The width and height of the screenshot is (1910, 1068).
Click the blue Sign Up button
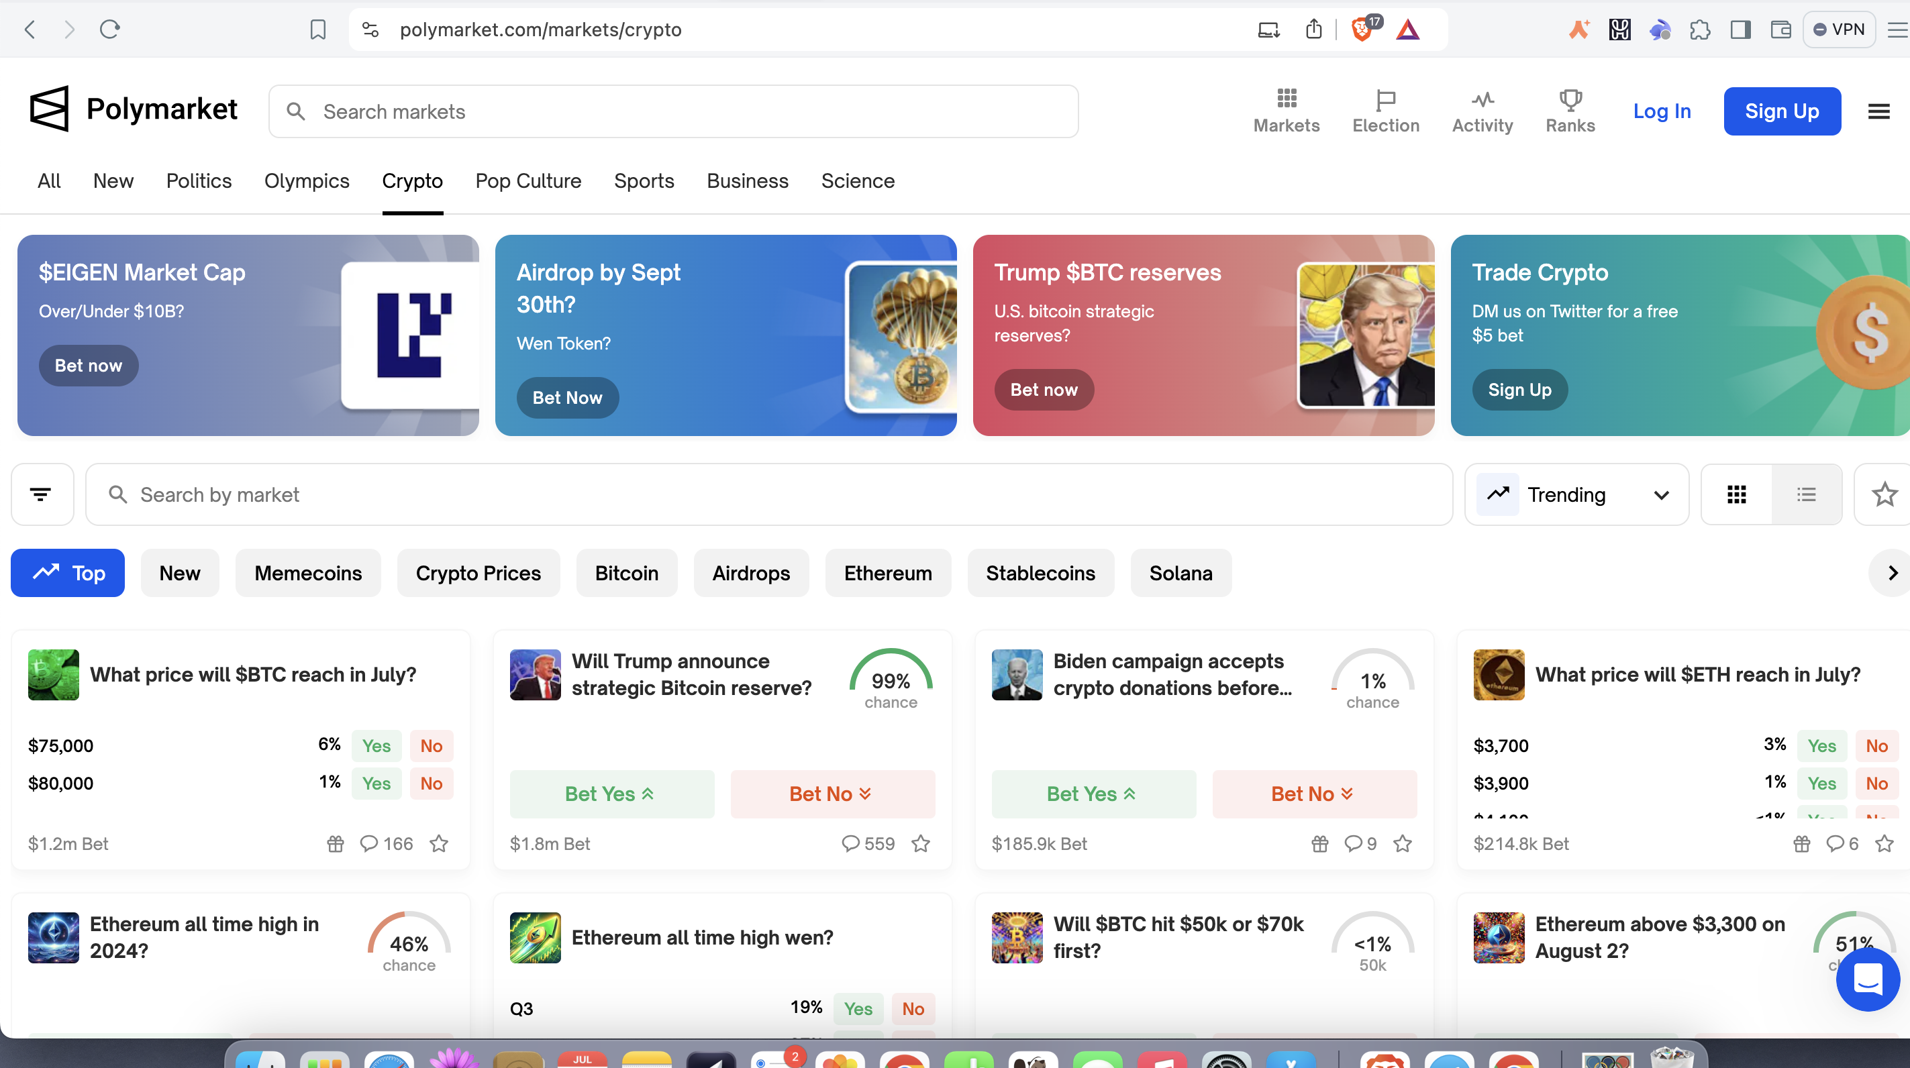[1782, 111]
